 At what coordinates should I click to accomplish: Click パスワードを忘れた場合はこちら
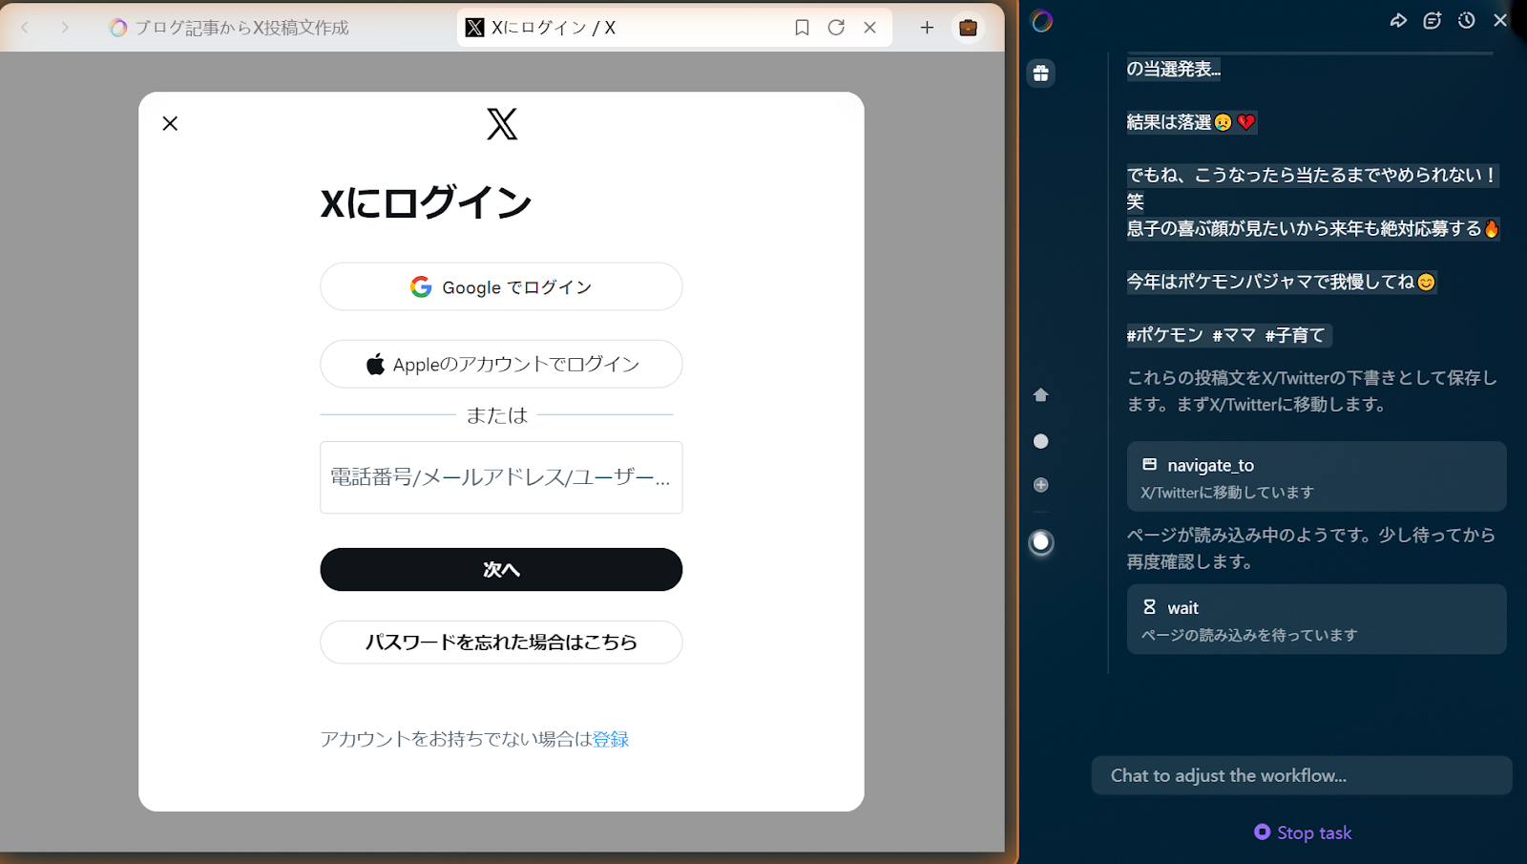[x=501, y=643]
